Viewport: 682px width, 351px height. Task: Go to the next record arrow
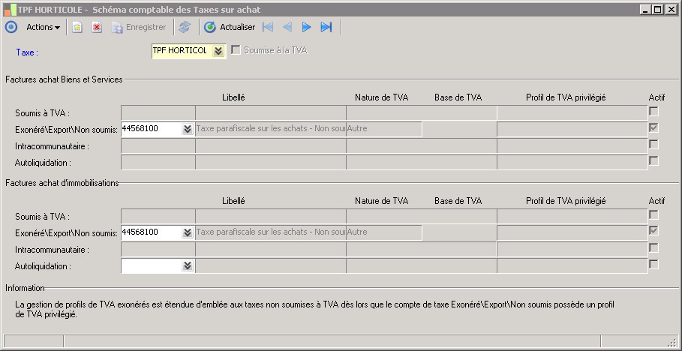[307, 27]
